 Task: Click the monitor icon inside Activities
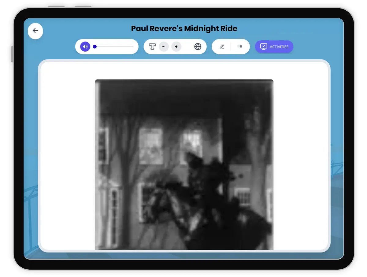[263, 47]
